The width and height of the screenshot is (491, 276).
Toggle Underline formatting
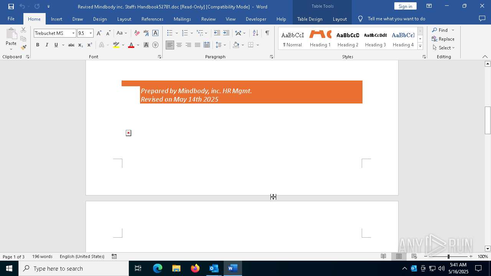coord(56,45)
